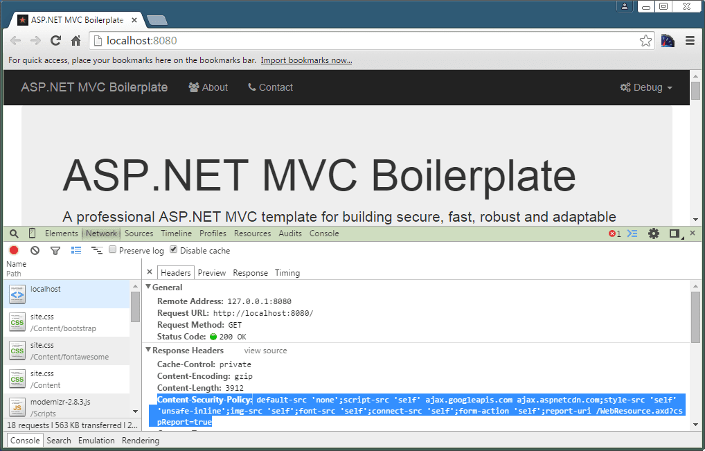Screen dimensions: 705x451
Task: Collapse the Response Headers section
Action: pyautogui.click(x=148, y=350)
